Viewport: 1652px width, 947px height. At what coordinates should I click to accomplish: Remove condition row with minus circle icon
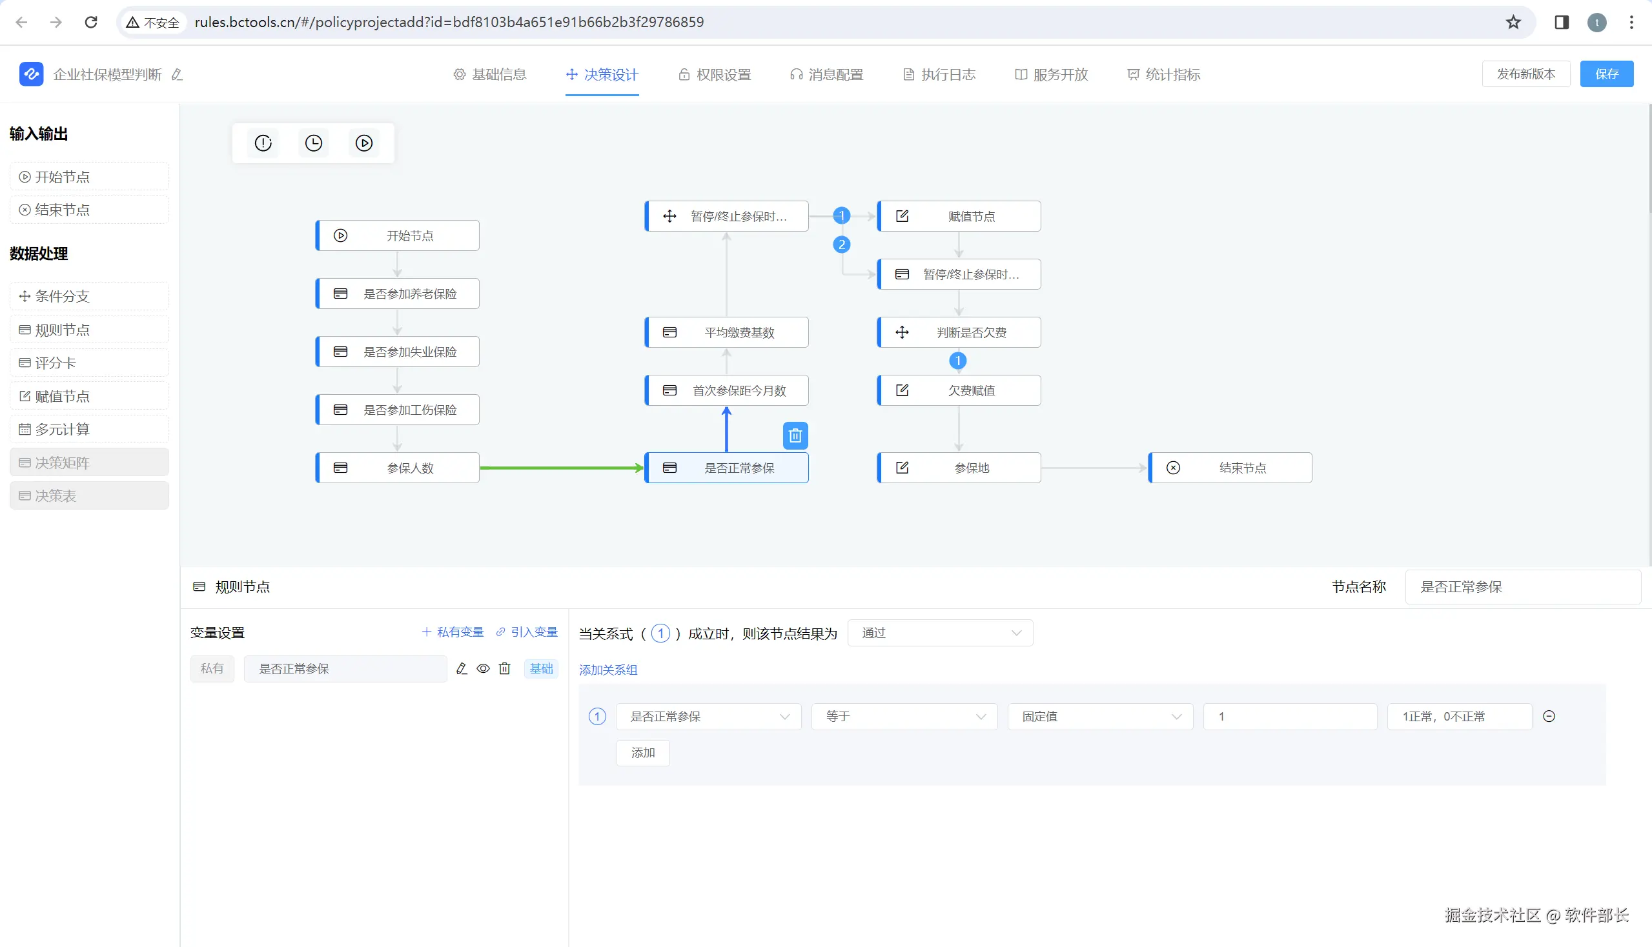(1549, 716)
